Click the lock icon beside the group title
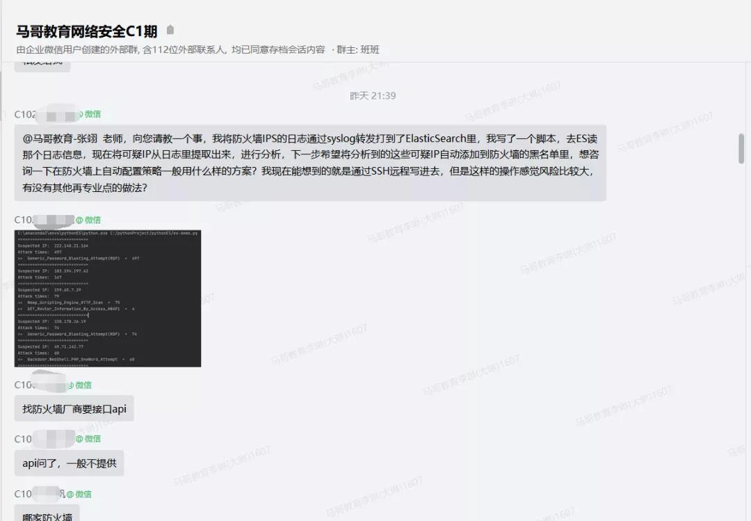This screenshot has height=521, width=751. point(170,31)
